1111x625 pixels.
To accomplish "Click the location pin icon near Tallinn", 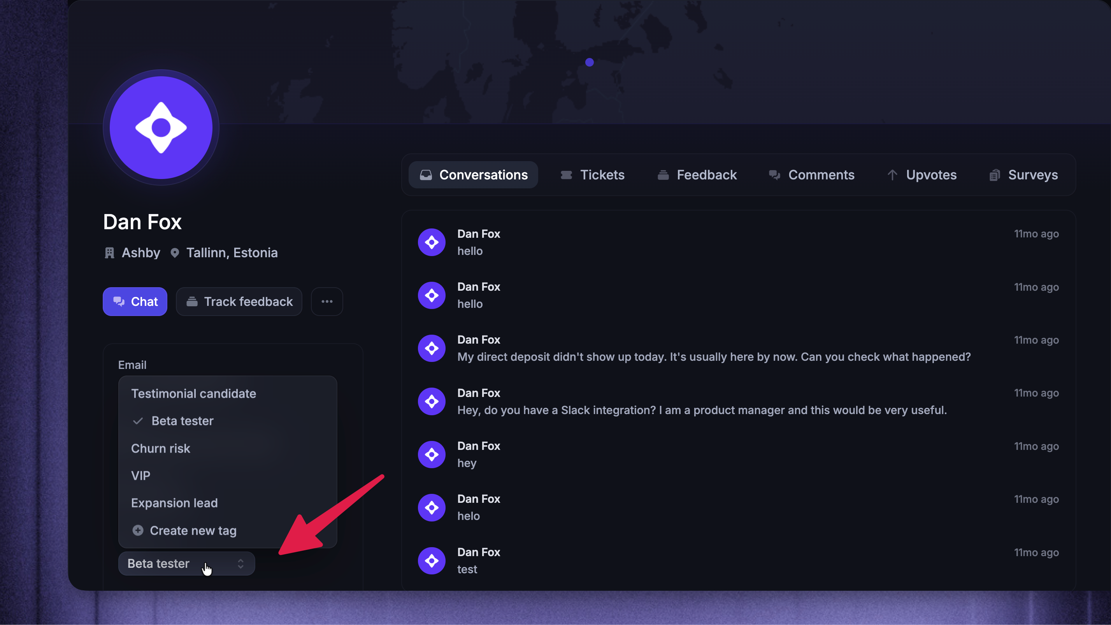I will (x=175, y=253).
